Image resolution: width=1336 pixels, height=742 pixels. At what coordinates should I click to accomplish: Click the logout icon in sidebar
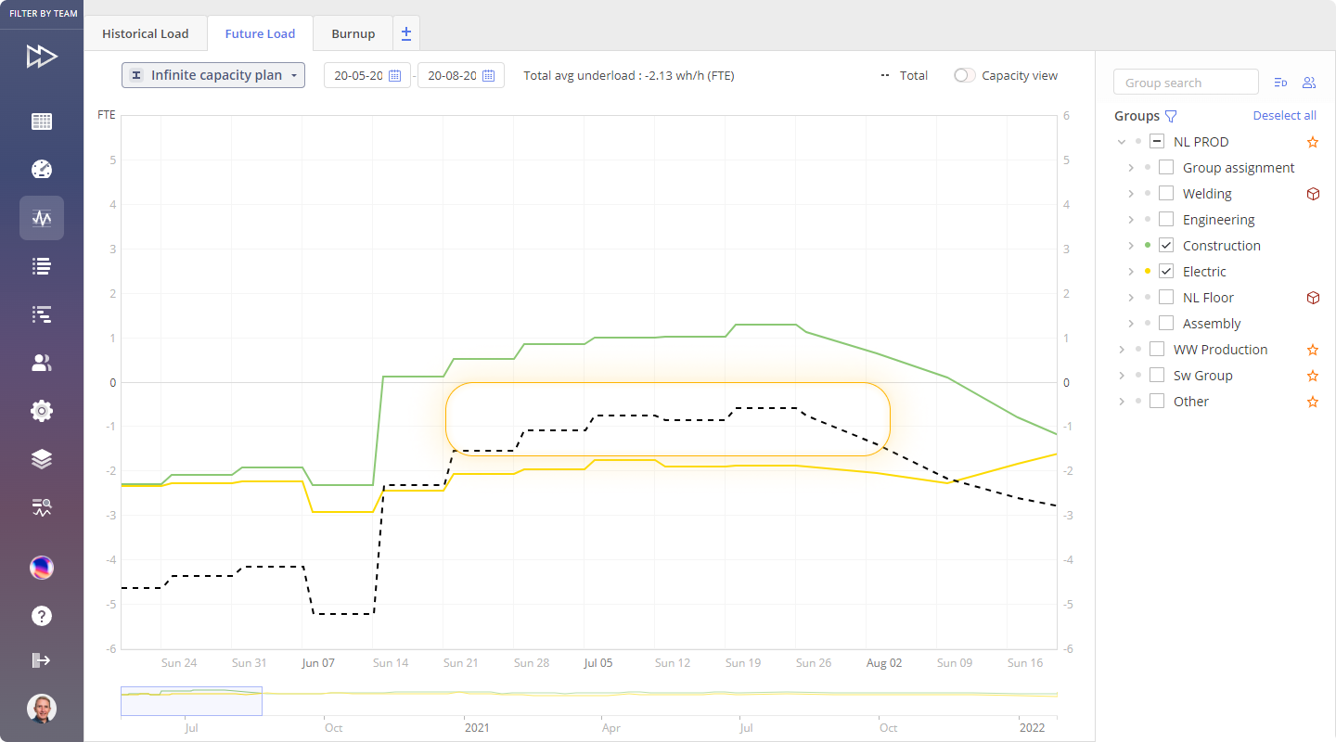[42, 660]
